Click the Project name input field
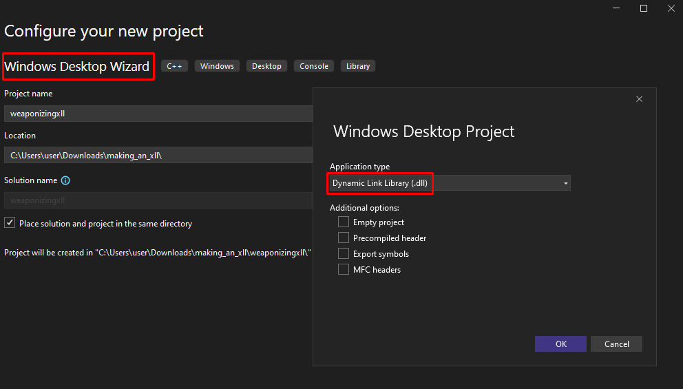 point(158,114)
